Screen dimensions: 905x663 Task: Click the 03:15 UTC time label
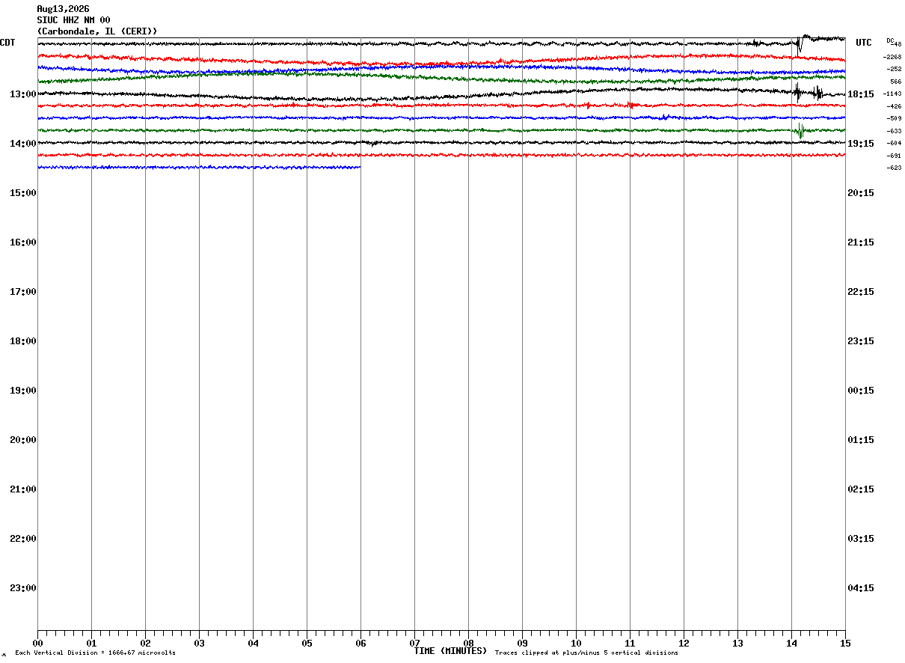[x=861, y=539]
